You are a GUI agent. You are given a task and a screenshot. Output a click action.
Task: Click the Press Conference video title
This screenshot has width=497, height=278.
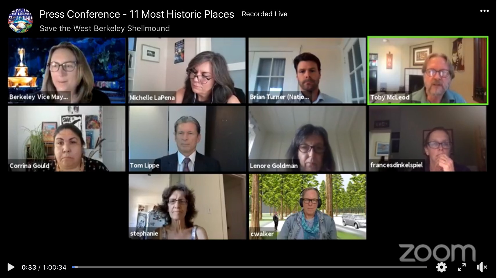click(137, 14)
